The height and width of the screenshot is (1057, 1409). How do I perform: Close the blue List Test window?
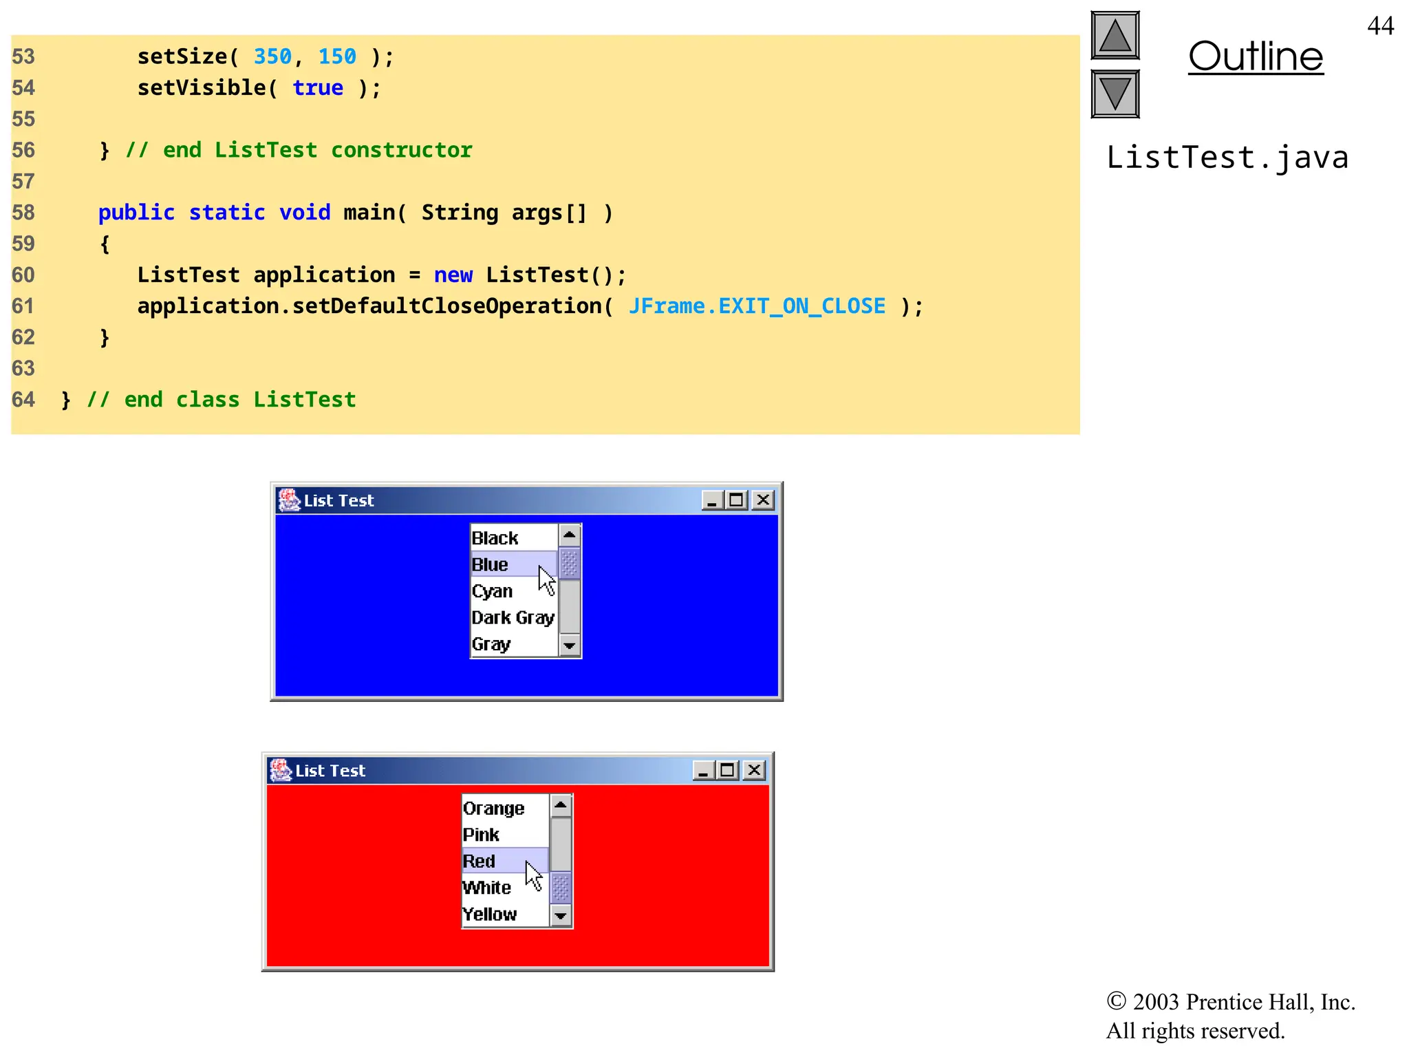(763, 500)
